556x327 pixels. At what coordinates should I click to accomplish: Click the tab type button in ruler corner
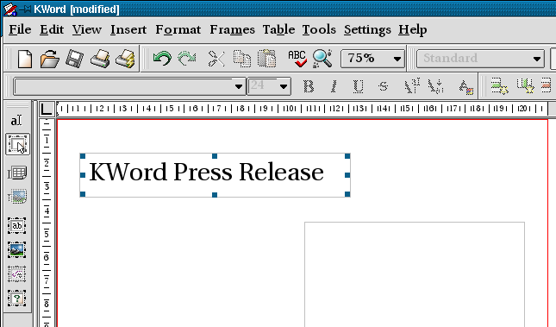46,109
